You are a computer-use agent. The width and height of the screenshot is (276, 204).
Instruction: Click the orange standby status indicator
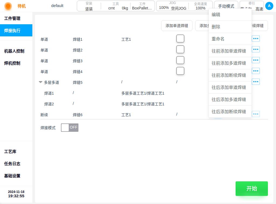pyautogui.click(x=8, y=6)
